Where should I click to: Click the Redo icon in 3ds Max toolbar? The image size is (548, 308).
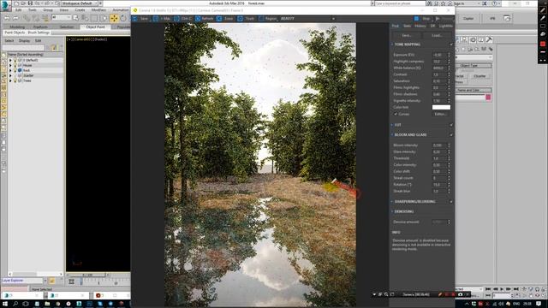click(15, 18)
